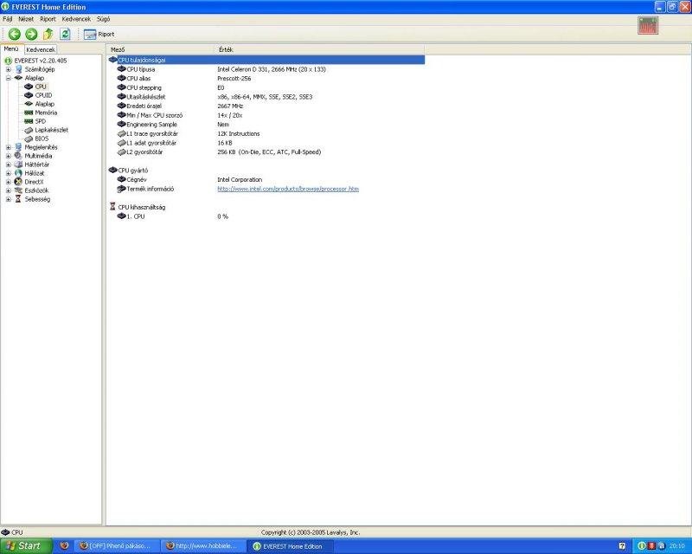Select the L1 trace gyorsítótár row
The height and width of the screenshot is (554, 692).
tap(266, 134)
